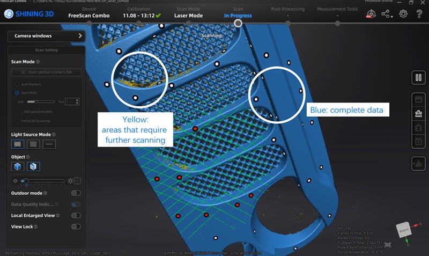Click the Light Source Mode info icon
This screenshot has height=256, width=429.
tap(54, 134)
